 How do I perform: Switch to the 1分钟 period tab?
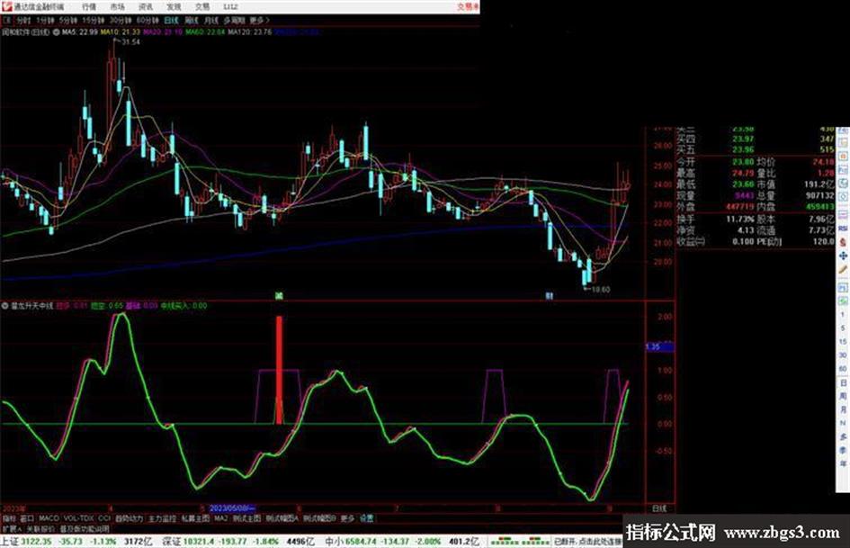[x=45, y=21]
